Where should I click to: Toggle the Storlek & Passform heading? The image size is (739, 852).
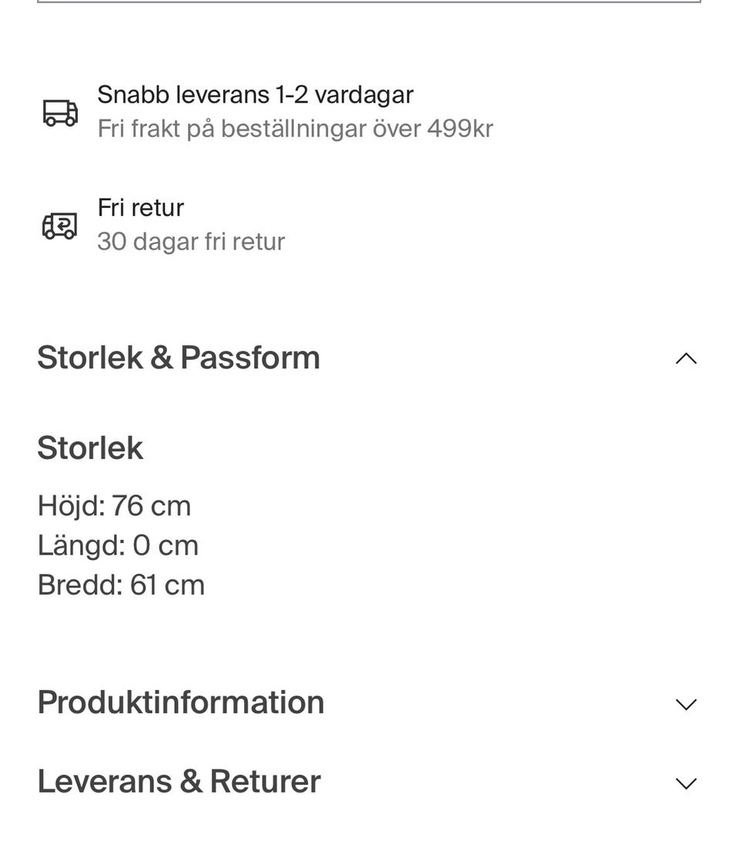(179, 357)
